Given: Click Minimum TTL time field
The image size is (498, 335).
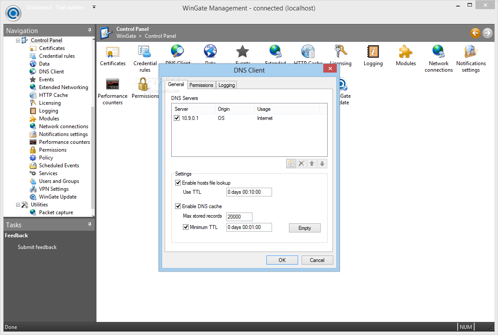Looking at the screenshot, I should coord(249,227).
